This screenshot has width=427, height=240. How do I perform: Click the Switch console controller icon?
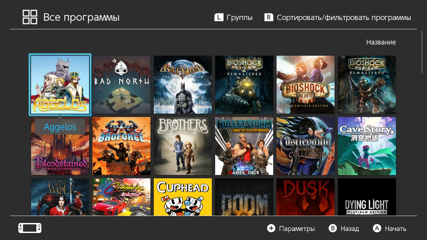[x=30, y=228]
